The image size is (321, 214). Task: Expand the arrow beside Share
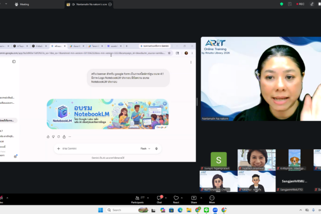coord(201,198)
